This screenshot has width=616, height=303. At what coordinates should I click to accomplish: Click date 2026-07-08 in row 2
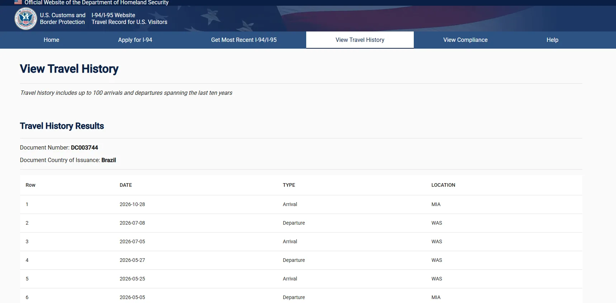point(132,223)
